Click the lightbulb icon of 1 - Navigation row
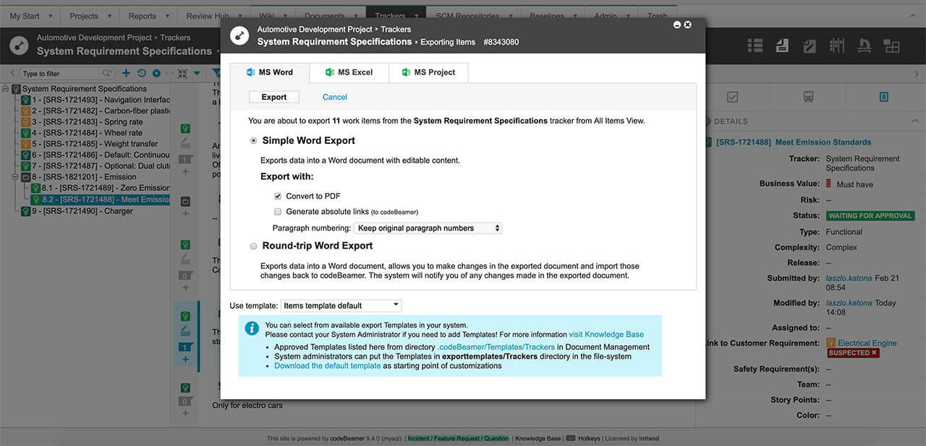The image size is (926, 446). 26,100
